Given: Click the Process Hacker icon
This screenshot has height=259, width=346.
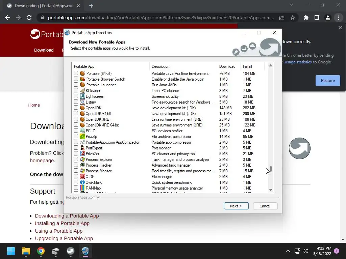Looking at the screenshot, I should (x=82, y=165).
